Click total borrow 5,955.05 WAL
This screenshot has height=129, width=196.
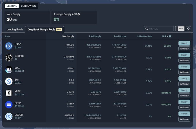pyautogui.click(x=120, y=68)
